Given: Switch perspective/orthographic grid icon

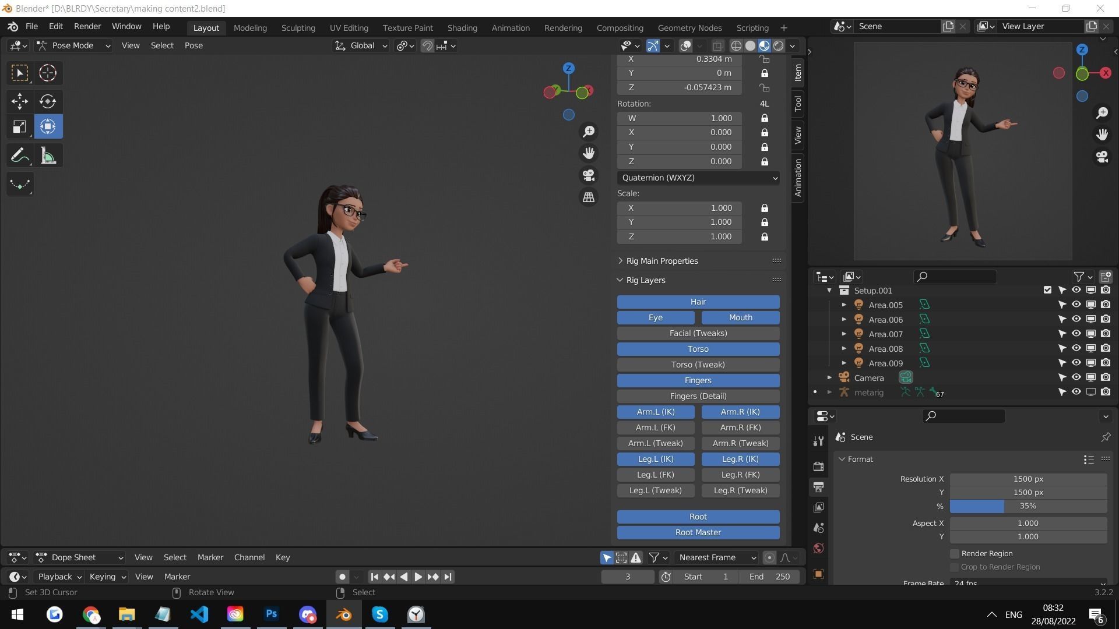Looking at the screenshot, I should 589,197.
